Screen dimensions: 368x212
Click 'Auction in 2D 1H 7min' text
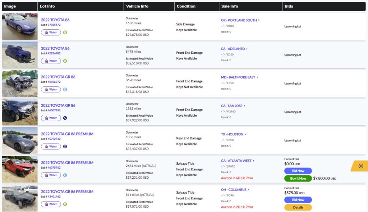237,207
